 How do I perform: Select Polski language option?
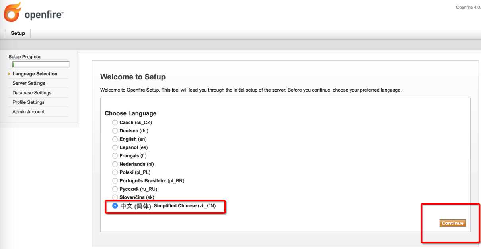point(115,172)
